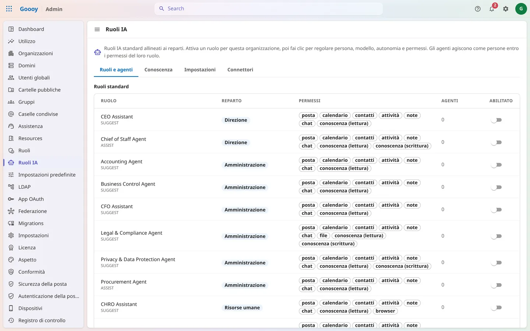Click the Risorse umane department badge
This screenshot has height=331, width=530.
(242, 307)
